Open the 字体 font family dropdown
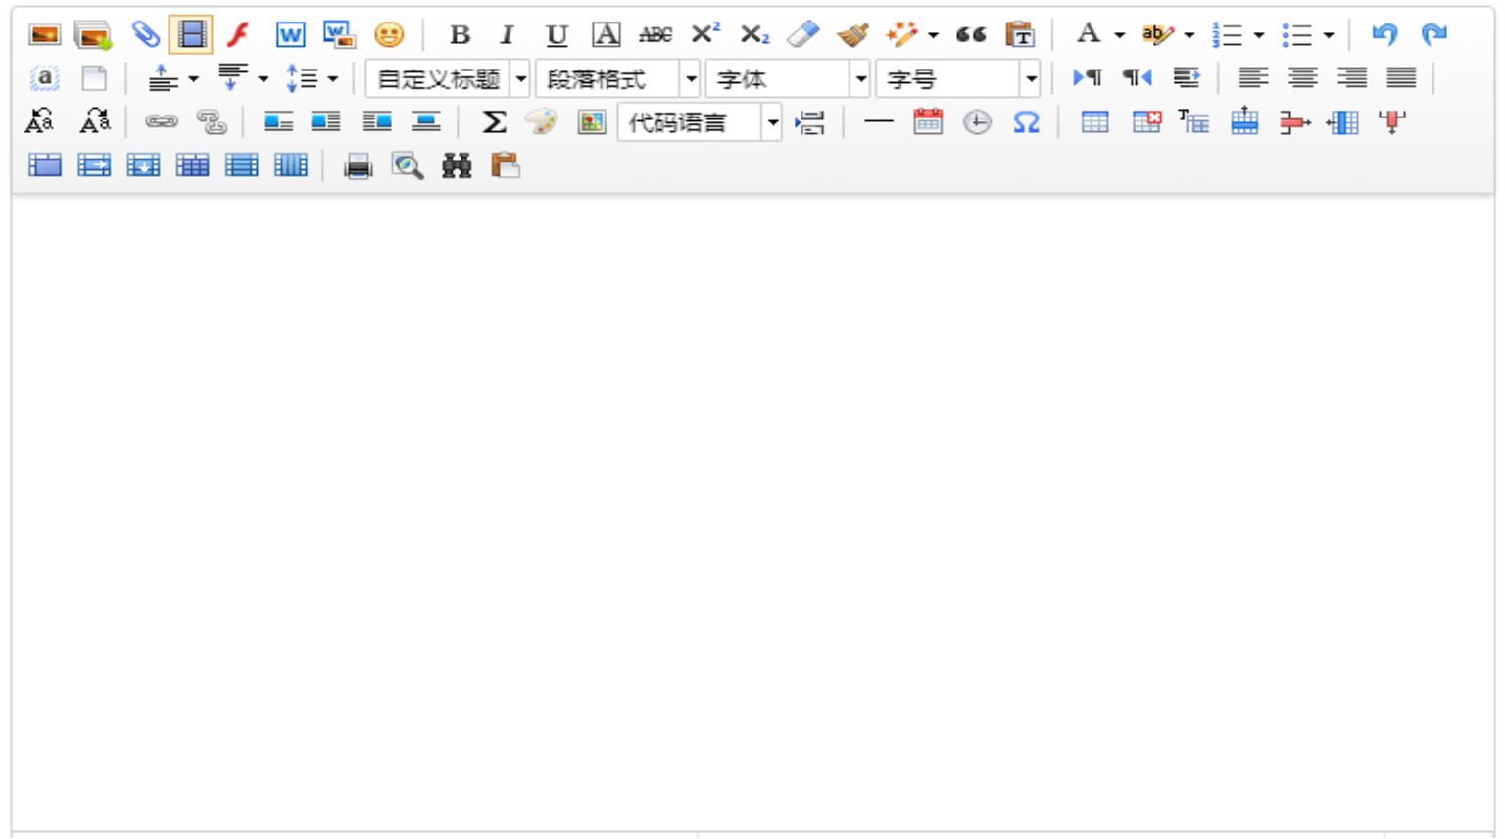The width and height of the screenshot is (1505, 839). click(x=859, y=79)
